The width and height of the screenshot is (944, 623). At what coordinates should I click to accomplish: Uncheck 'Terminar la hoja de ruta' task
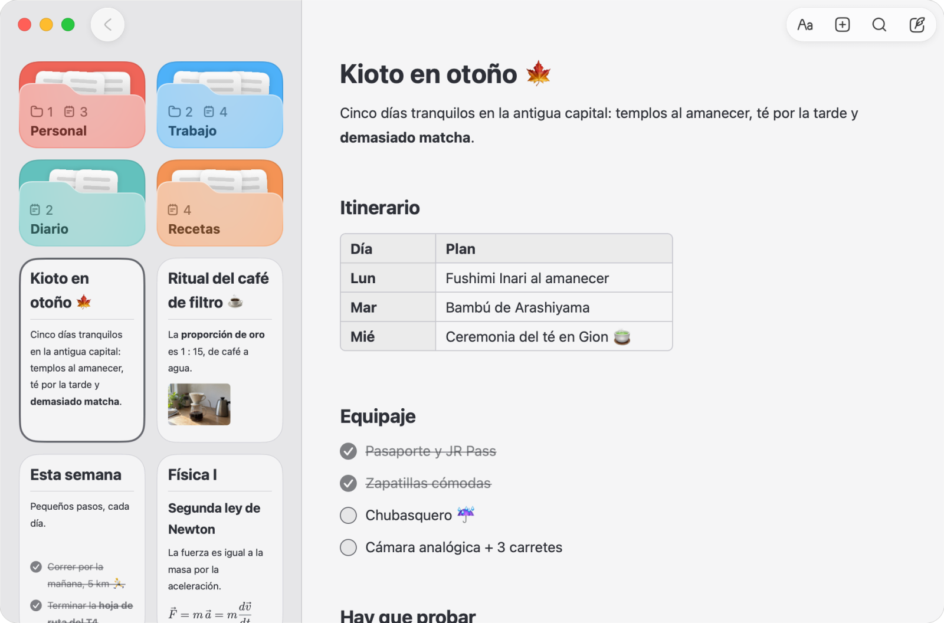pos(36,605)
